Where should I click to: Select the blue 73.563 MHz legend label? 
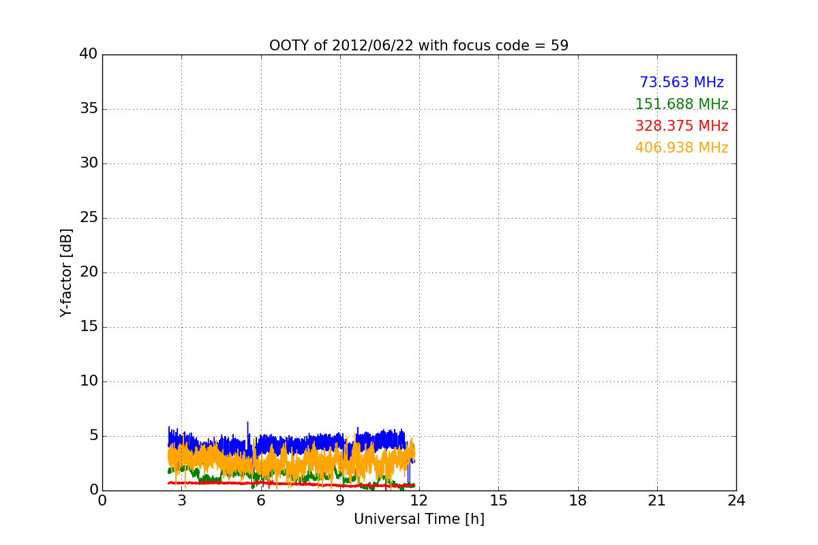point(682,82)
